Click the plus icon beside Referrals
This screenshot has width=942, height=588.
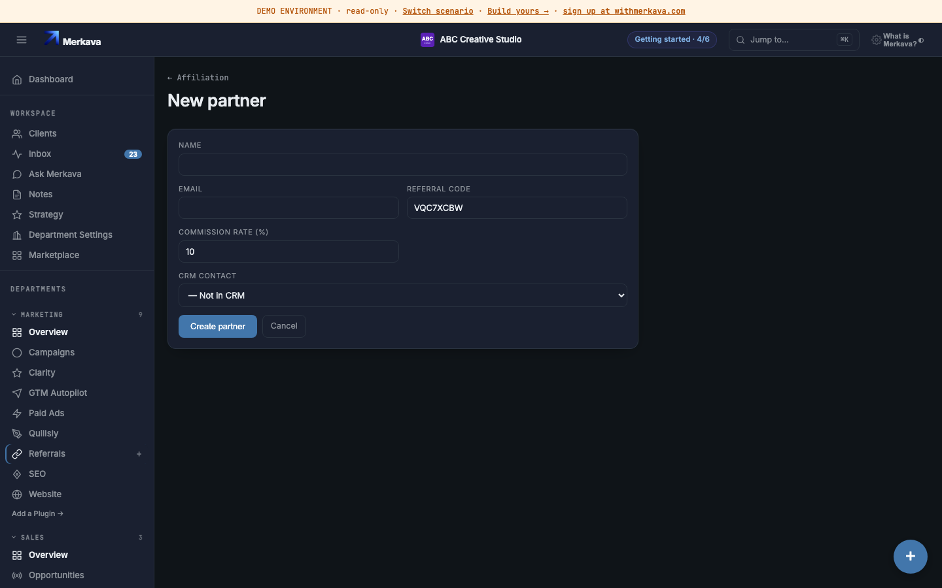point(139,454)
